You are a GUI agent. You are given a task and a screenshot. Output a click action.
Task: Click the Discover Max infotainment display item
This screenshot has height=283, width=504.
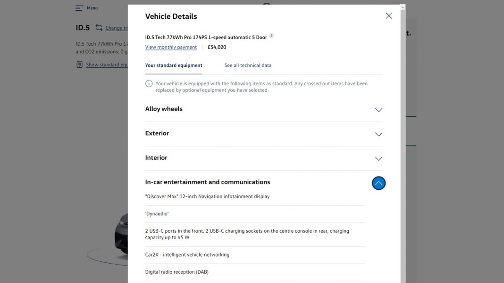pos(207,196)
